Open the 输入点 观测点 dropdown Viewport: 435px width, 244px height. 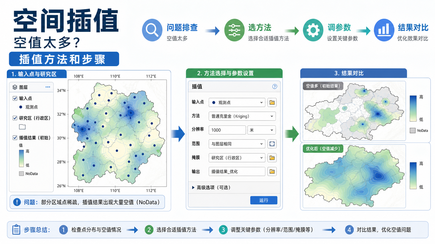coord(237,103)
